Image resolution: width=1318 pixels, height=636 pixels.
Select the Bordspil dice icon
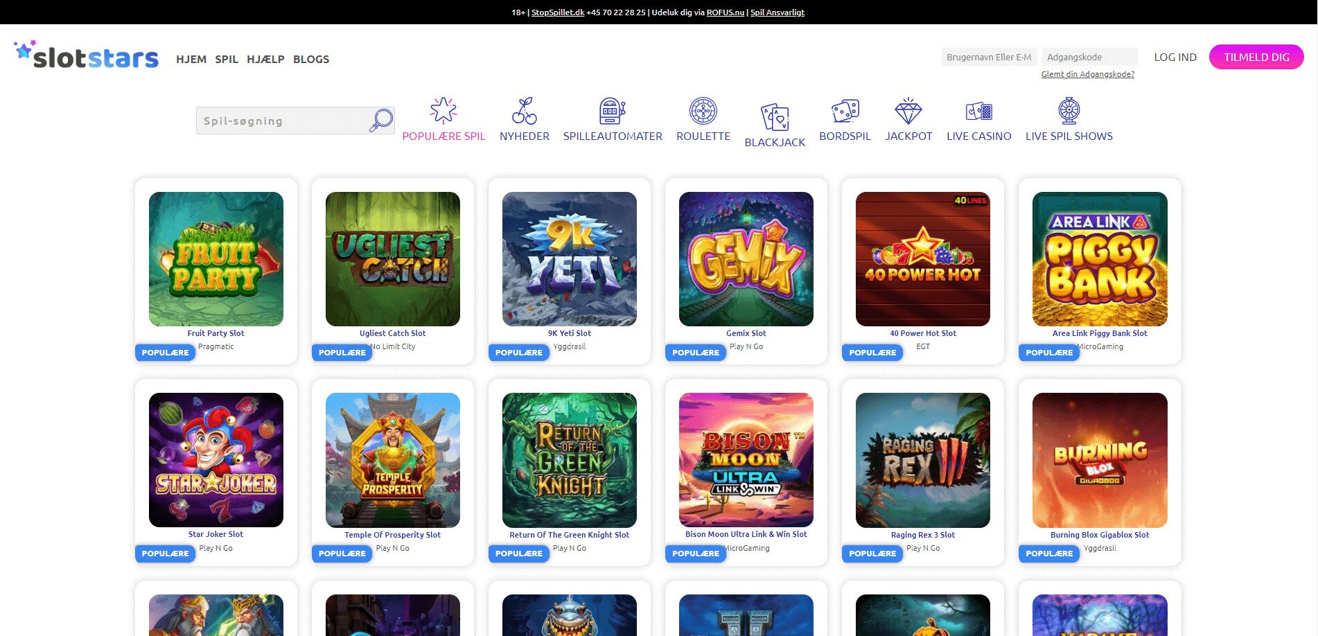(x=845, y=110)
